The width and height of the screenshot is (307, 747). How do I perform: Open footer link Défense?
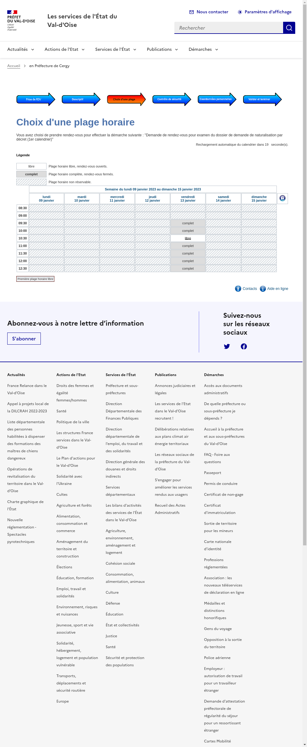pyautogui.click(x=113, y=603)
